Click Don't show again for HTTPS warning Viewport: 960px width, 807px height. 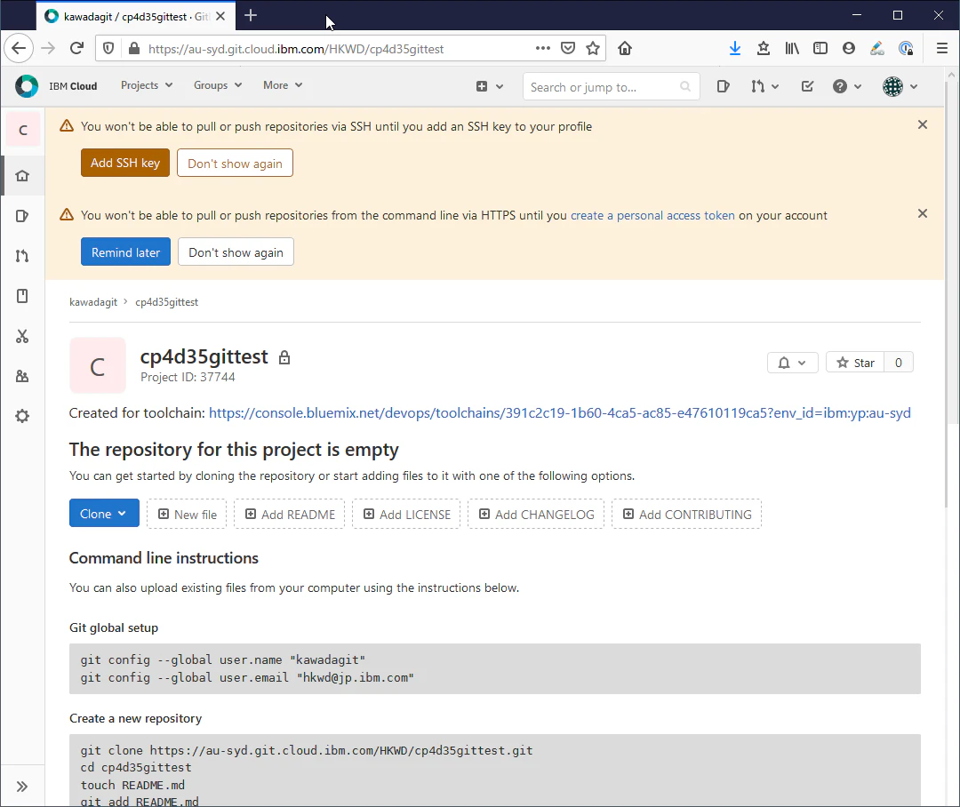[236, 252]
